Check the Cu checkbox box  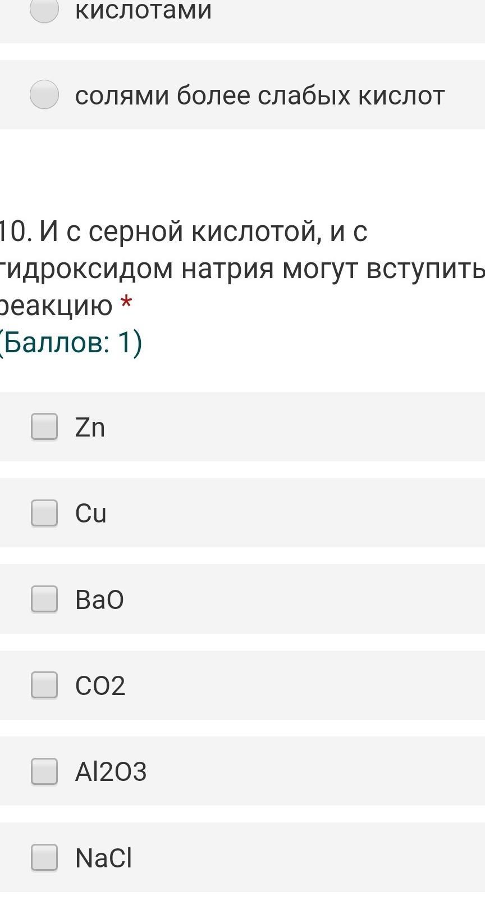click(x=44, y=513)
